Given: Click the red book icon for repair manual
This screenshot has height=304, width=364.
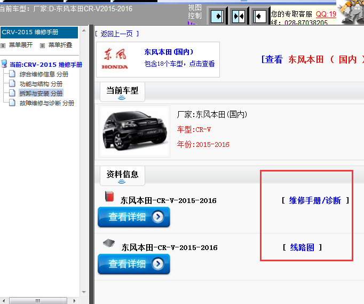Looking at the screenshot, I should 109,196.
